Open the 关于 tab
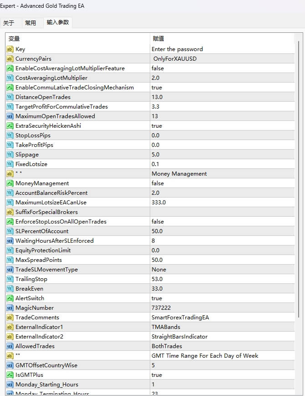Screen dimensions: 305x396 pyautogui.click(x=9, y=23)
